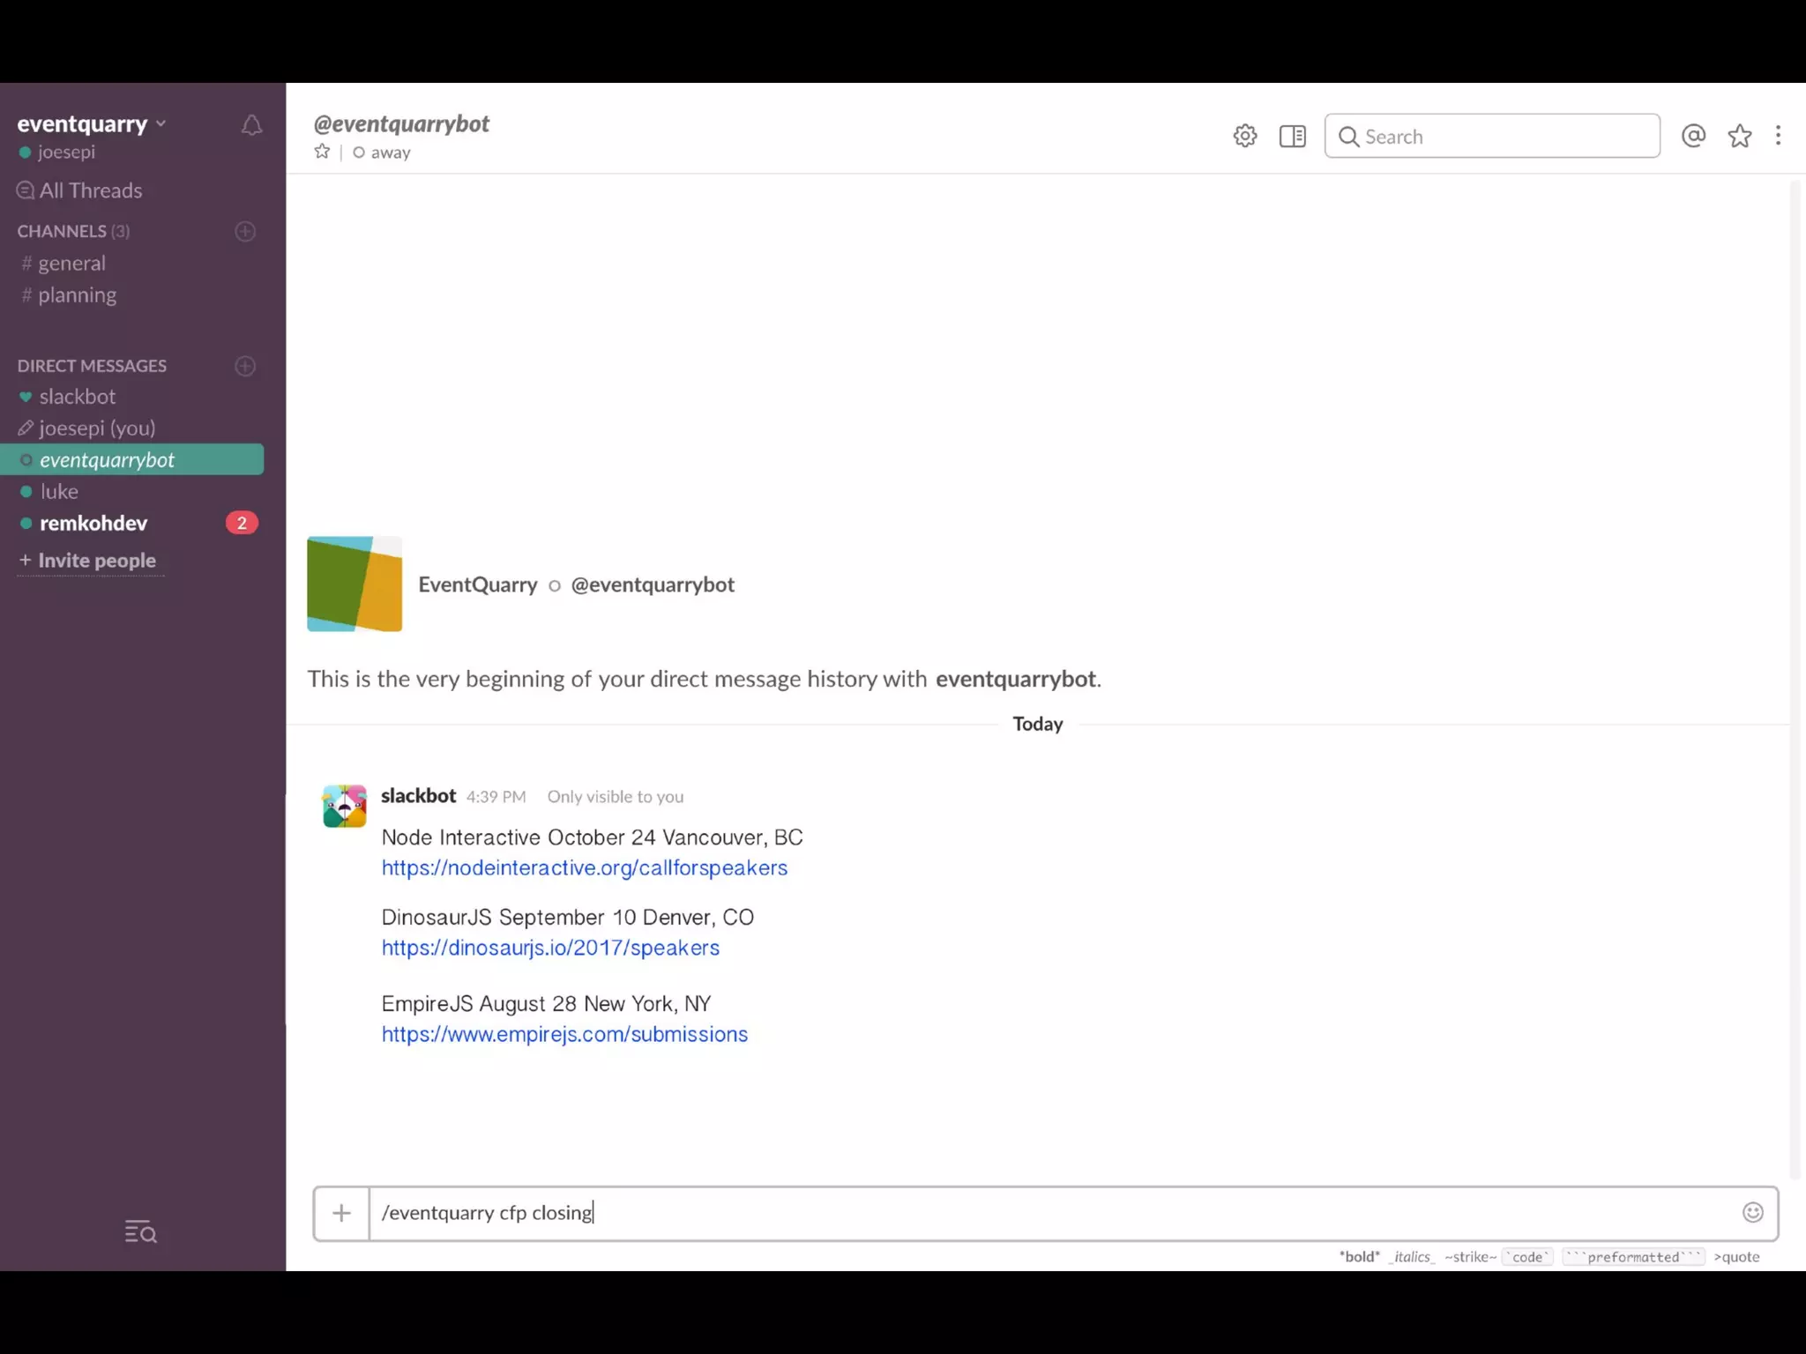Image resolution: width=1806 pixels, height=1354 pixels.
Task: Click the EventQuarry bot avatar image
Action: point(354,584)
